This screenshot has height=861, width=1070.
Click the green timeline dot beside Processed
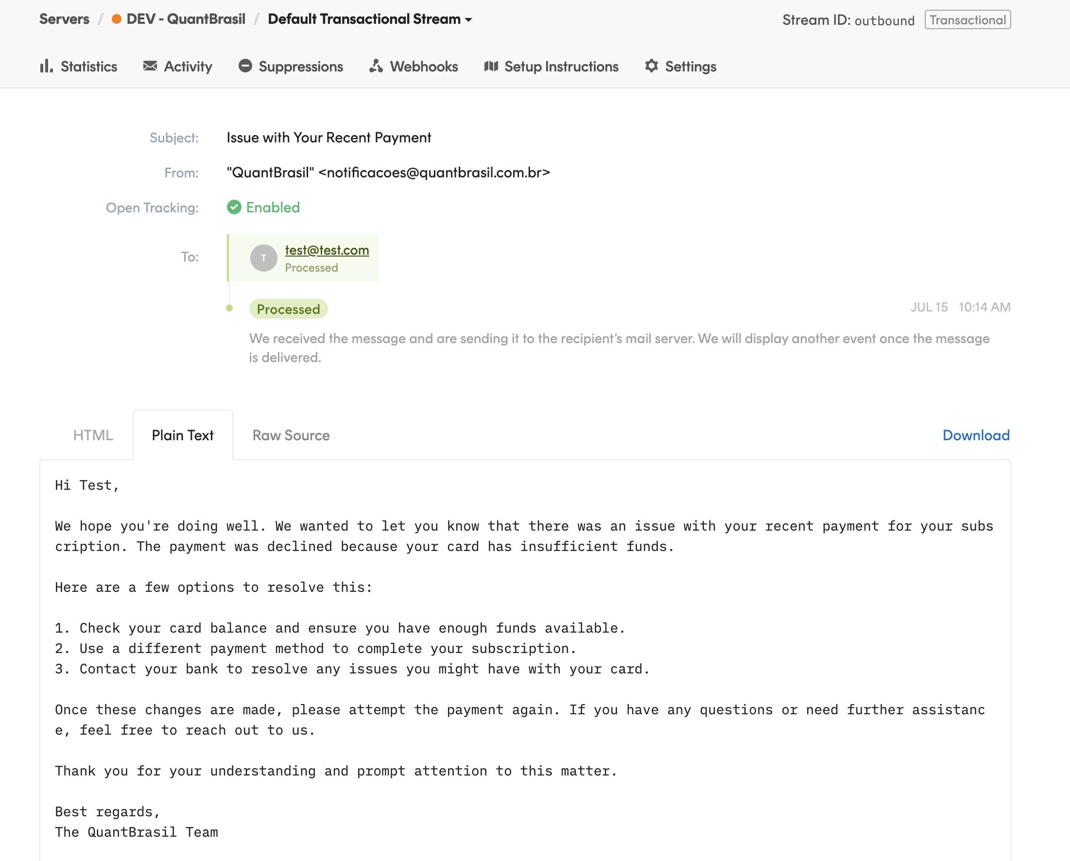click(229, 308)
